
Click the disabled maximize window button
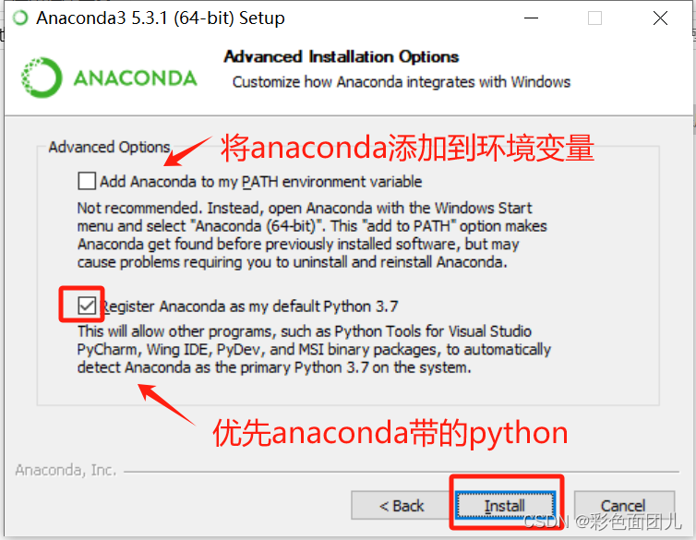coord(594,18)
